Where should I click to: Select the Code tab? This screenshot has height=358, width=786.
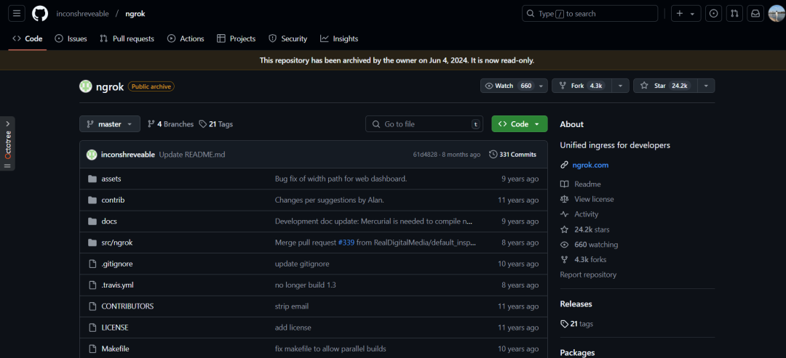point(28,38)
